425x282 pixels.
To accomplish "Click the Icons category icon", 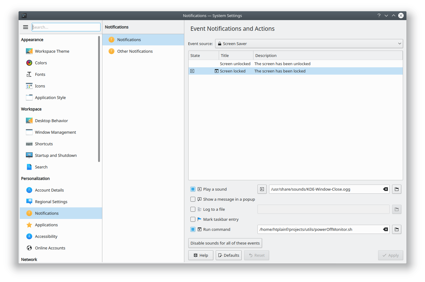I will 29,86.
